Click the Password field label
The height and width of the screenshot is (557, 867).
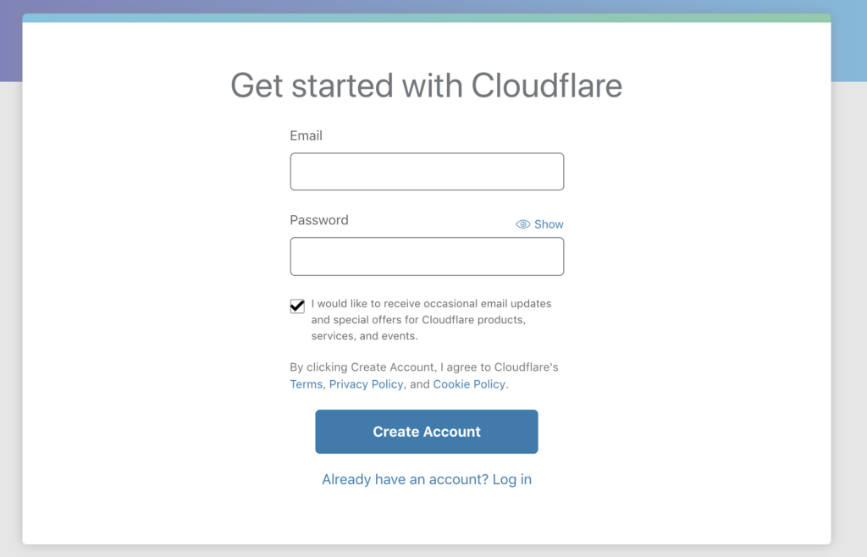coord(319,220)
